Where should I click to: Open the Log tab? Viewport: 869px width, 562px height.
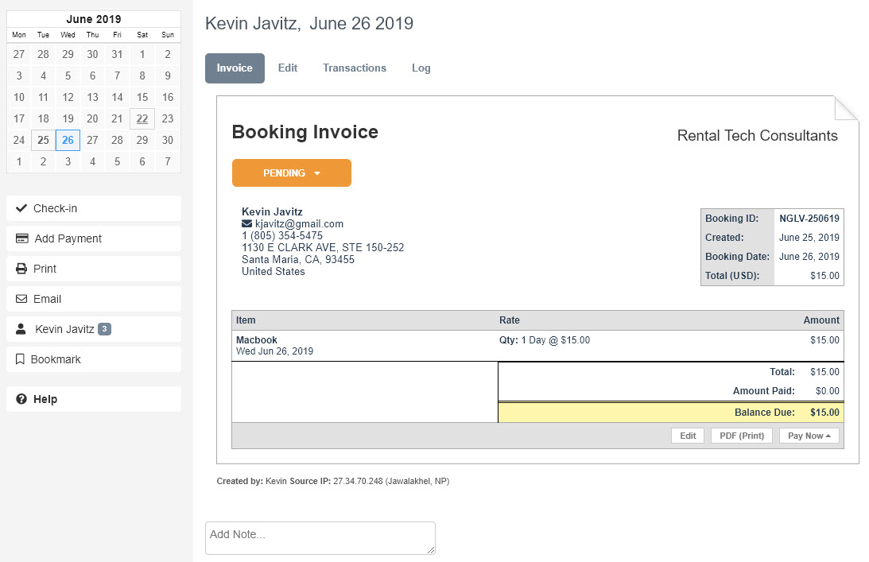[x=421, y=68]
